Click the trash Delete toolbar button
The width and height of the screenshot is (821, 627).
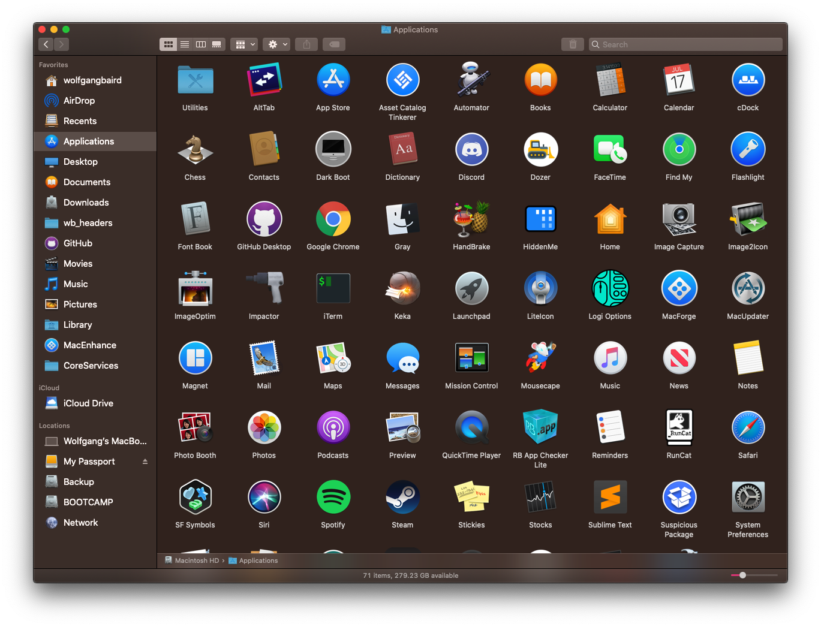pyautogui.click(x=573, y=44)
